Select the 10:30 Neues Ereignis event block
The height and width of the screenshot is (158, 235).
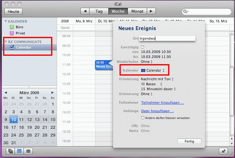pos(104,65)
